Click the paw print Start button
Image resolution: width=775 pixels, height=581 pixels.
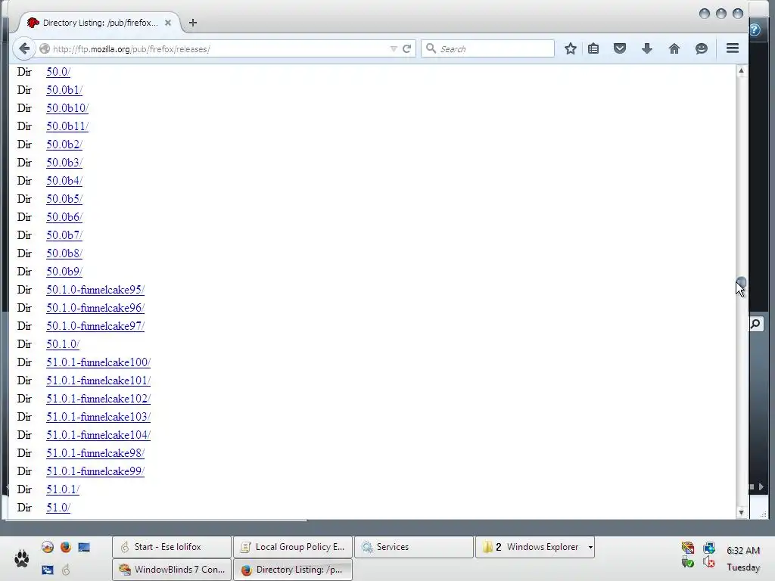tap(21, 558)
